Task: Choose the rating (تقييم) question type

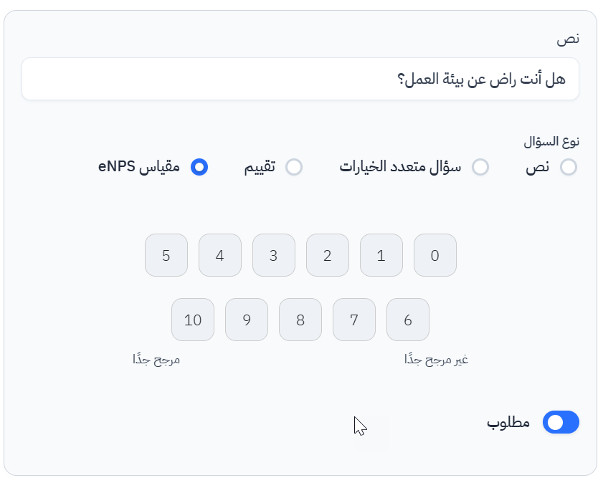Action: click(x=294, y=167)
